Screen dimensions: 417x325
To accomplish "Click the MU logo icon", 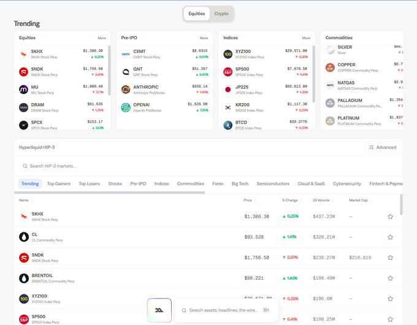I will [24, 90].
